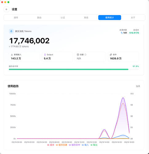
Task: Open the 认证 tab
Action: (x=63, y=18)
